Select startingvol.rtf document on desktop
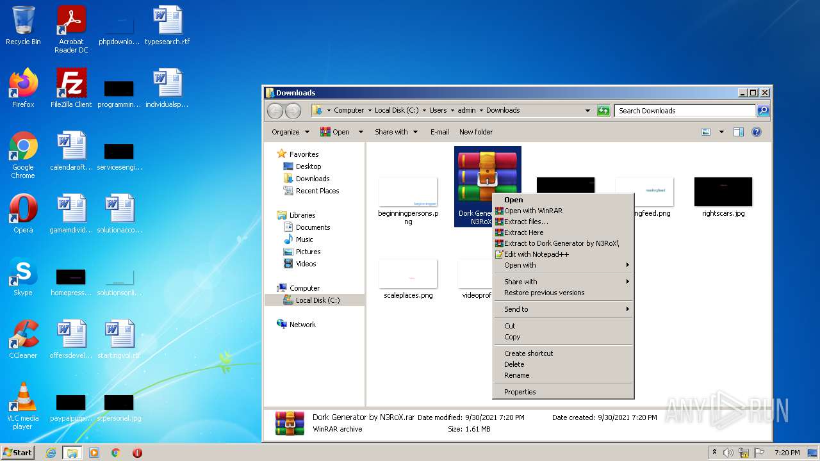Image resolution: width=820 pixels, height=461 pixels. tap(119, 339)
